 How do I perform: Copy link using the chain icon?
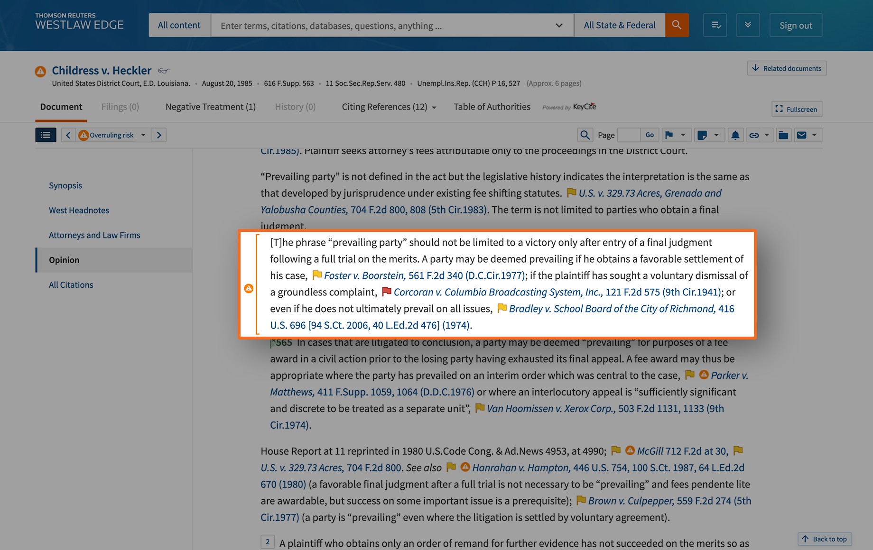[754, 135]
